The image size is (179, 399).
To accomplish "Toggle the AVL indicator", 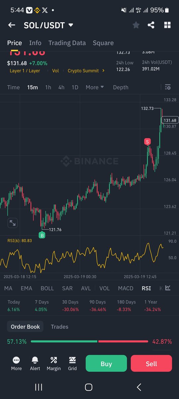I will pos(86,288).
